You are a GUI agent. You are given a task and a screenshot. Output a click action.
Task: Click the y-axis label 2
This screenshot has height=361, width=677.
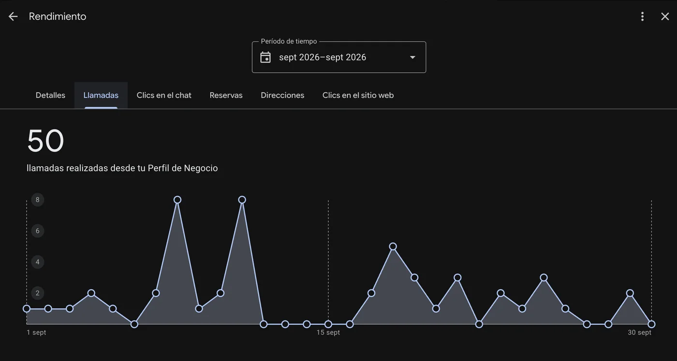(38, 293)
